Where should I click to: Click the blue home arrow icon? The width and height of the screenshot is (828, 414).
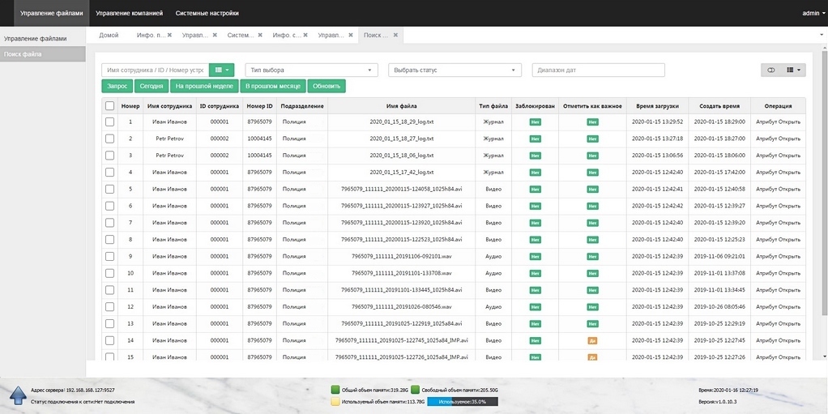19,395
